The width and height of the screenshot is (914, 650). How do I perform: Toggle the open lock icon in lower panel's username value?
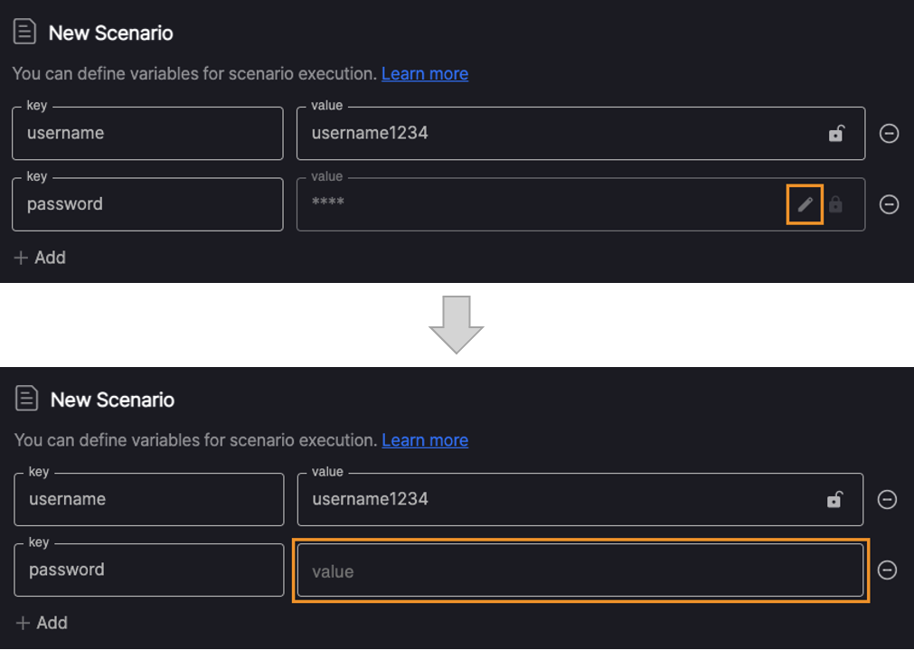[x=834, y=500]
